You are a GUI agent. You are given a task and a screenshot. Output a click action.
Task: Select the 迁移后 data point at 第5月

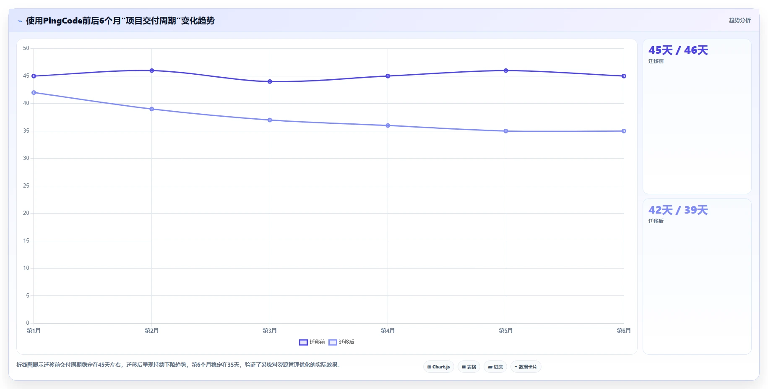pyautogui.click(x=506, y=131)
